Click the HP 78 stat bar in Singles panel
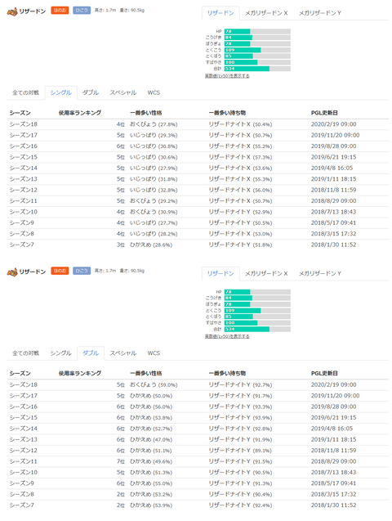 pyautogui.click(x=257, y=32)
